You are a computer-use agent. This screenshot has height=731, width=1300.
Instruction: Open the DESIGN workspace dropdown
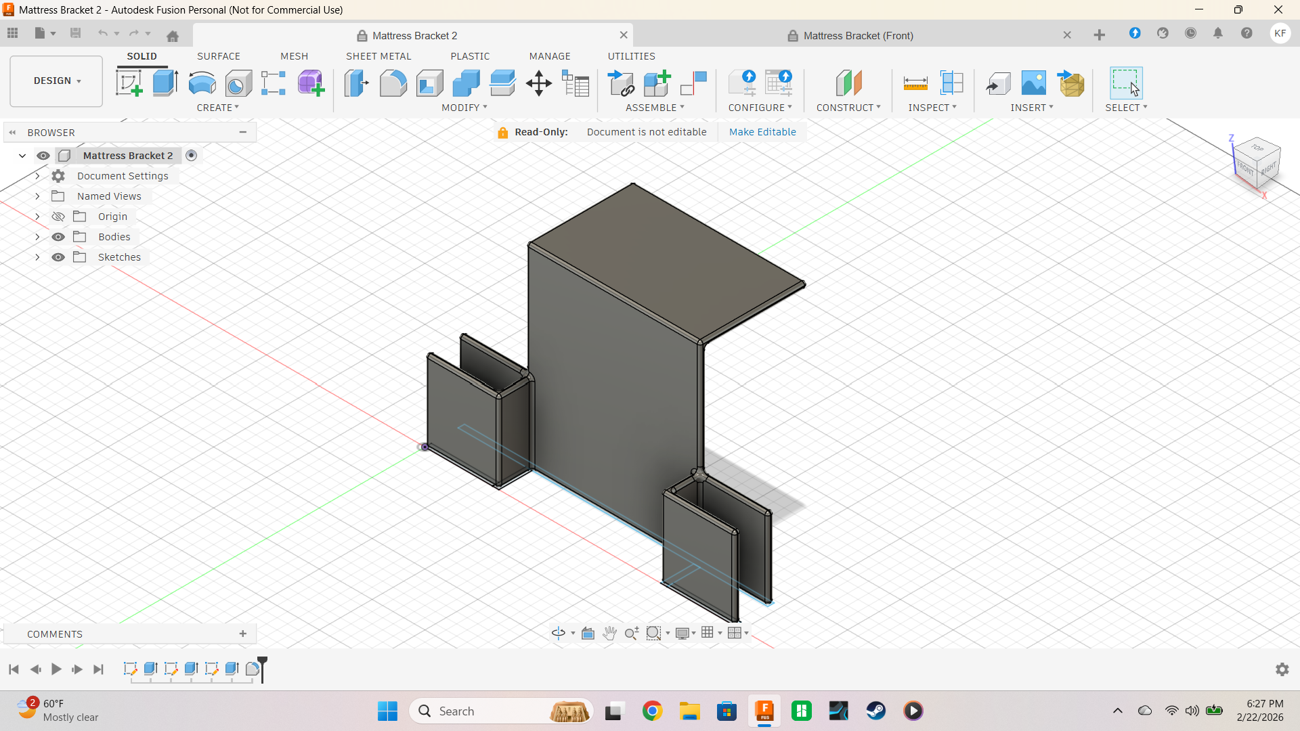(57, 81)
